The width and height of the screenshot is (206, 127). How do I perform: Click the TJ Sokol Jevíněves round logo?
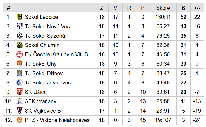pos(19,82)
